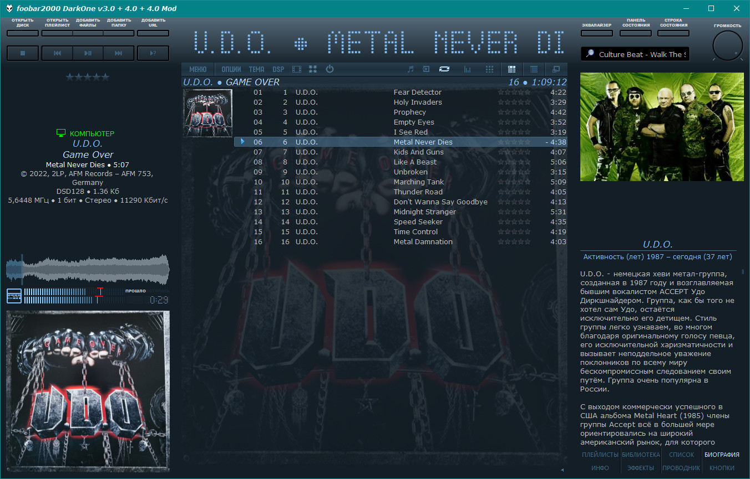Rate the Speed Seeker track using its stars
750x479 pixels.
[514, 222]
